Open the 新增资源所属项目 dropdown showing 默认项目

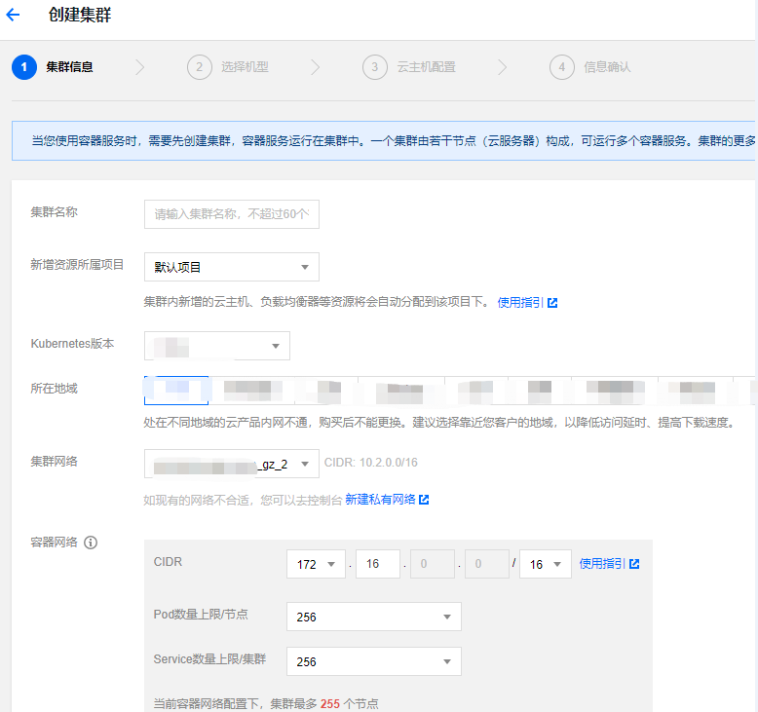pos(232,267)
